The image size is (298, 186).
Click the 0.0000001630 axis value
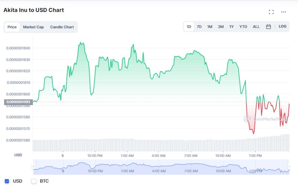18,60
